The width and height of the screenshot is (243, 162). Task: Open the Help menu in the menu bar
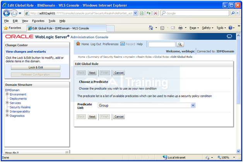point(62,21)
